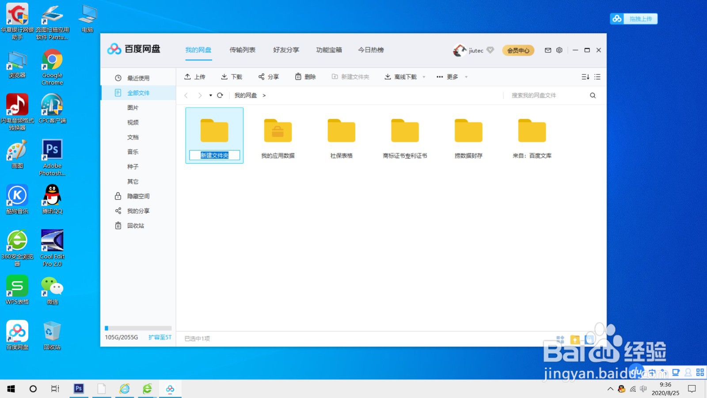
Task: Click the search magnifier icon
Action: click(x=593, y=95)
